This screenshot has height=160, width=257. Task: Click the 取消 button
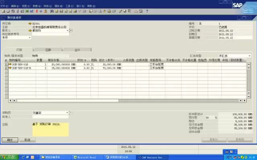[27, 140]
